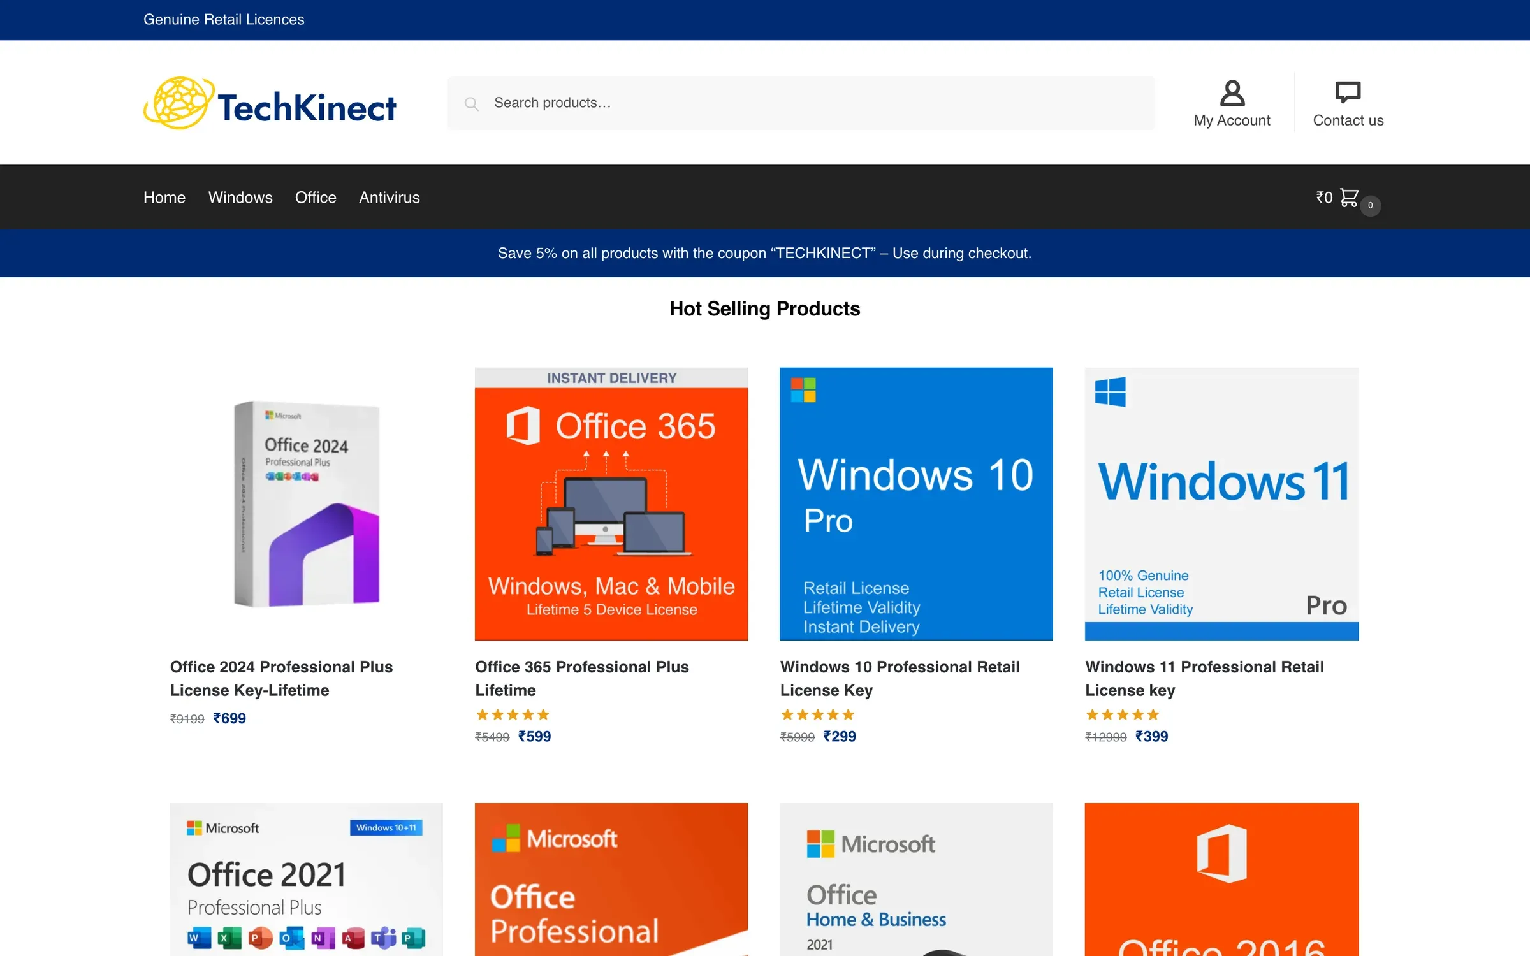The width and height of the screenshot is (1530, 956).
Task: Click Office 2024 Professional Plus License Key-Lifetime title
Action: coord(281,678)
